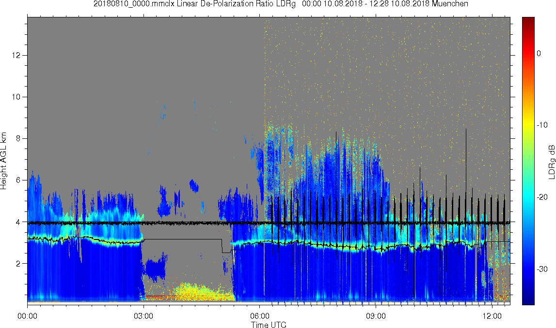The width and height of the screenshot is (556, 328).
Task: Click the plot title mentioning Muenchen
Action: pos(281,4)
